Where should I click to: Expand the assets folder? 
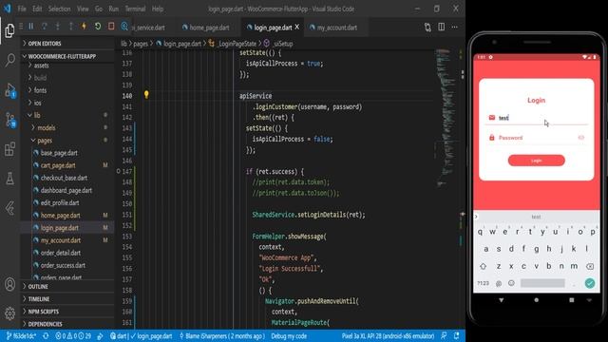41,66
